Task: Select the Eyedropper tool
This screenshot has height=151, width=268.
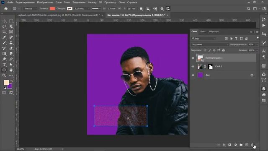Action: tap(4, 37)
